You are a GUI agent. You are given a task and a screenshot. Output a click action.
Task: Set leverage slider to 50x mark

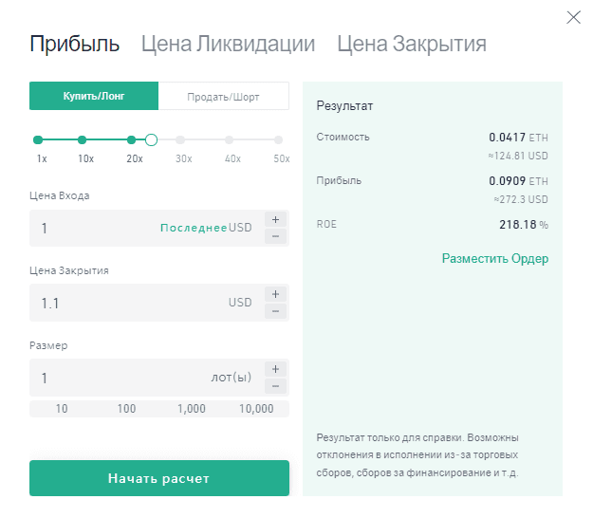point(278,139)
